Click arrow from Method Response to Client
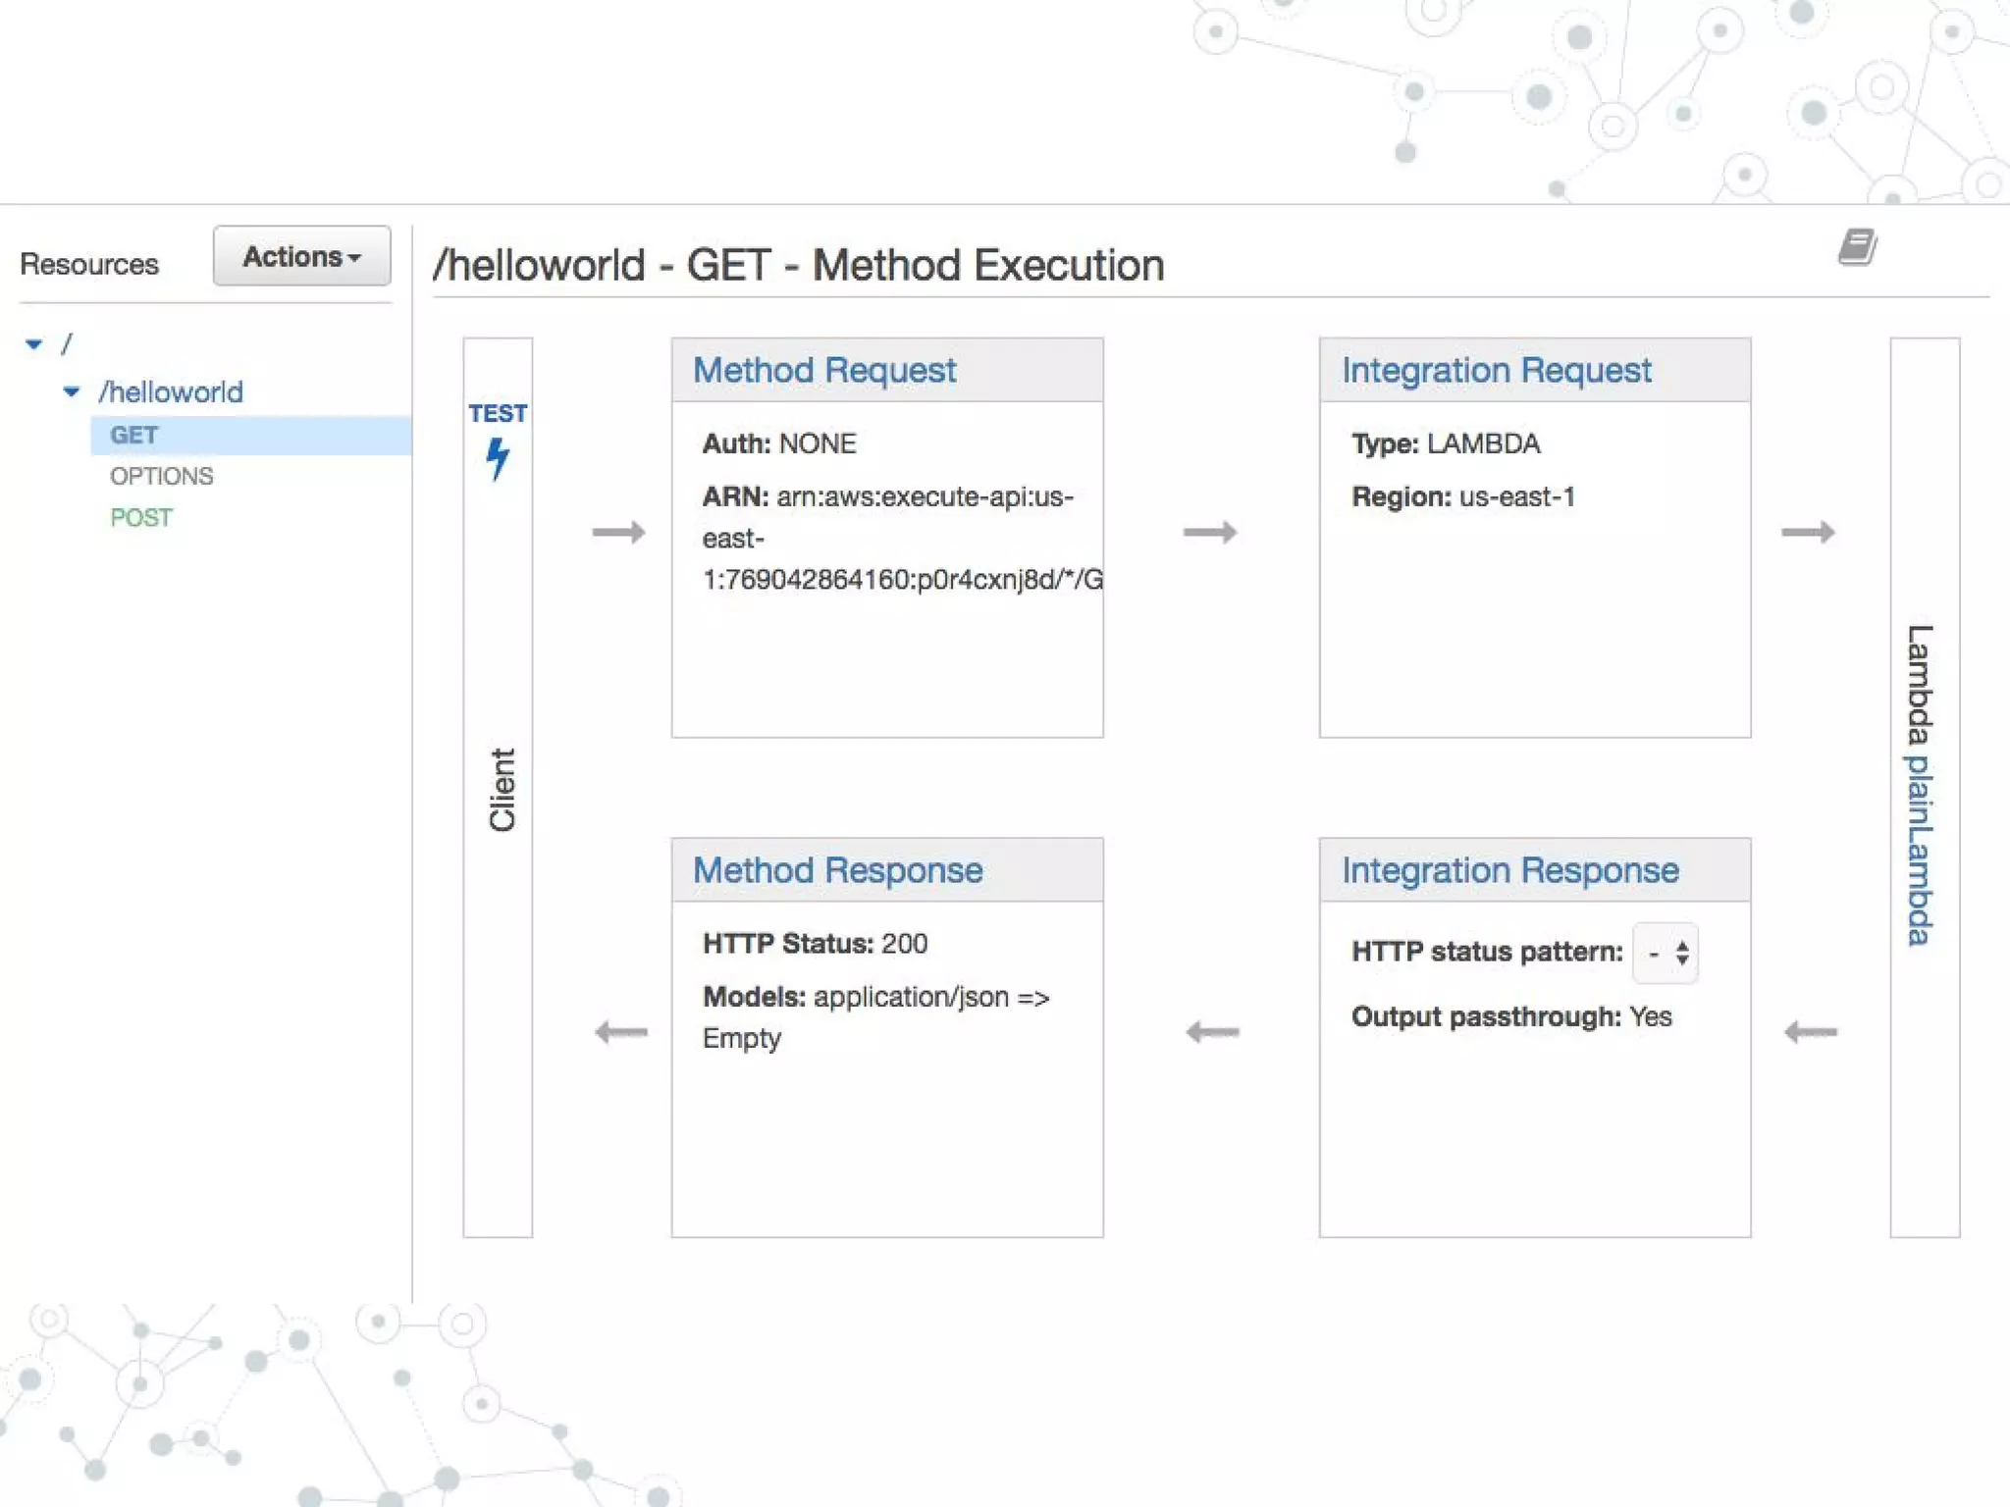Image resolution: width=2010 pixels, height=1507 pixels. point(621,1032)
